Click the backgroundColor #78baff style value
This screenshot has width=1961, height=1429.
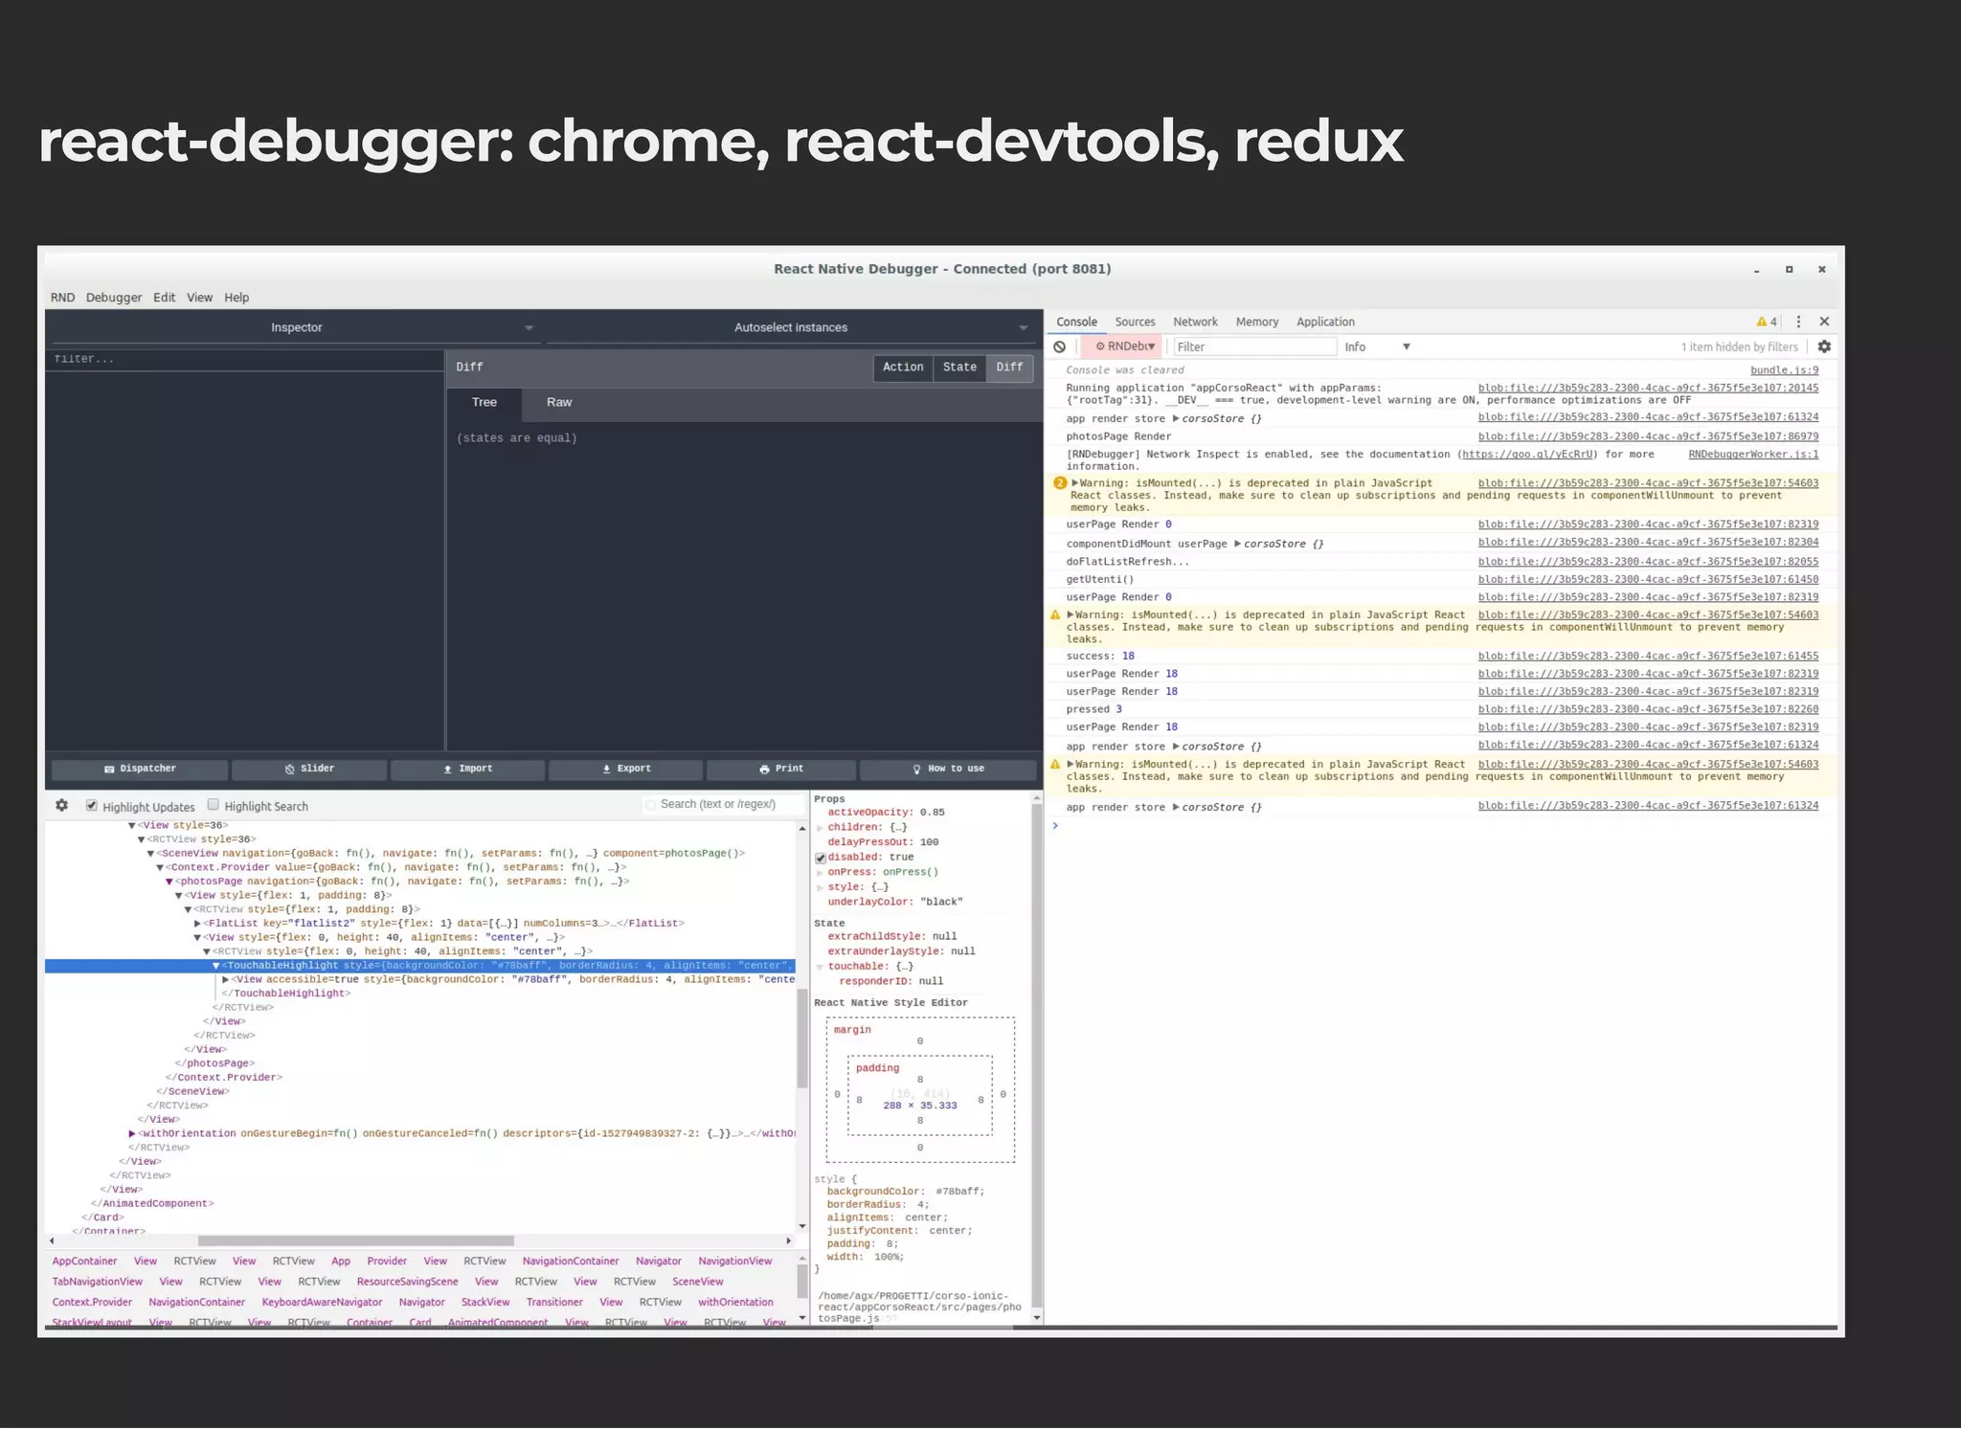pyautogui.click(x=959, y=1193)
